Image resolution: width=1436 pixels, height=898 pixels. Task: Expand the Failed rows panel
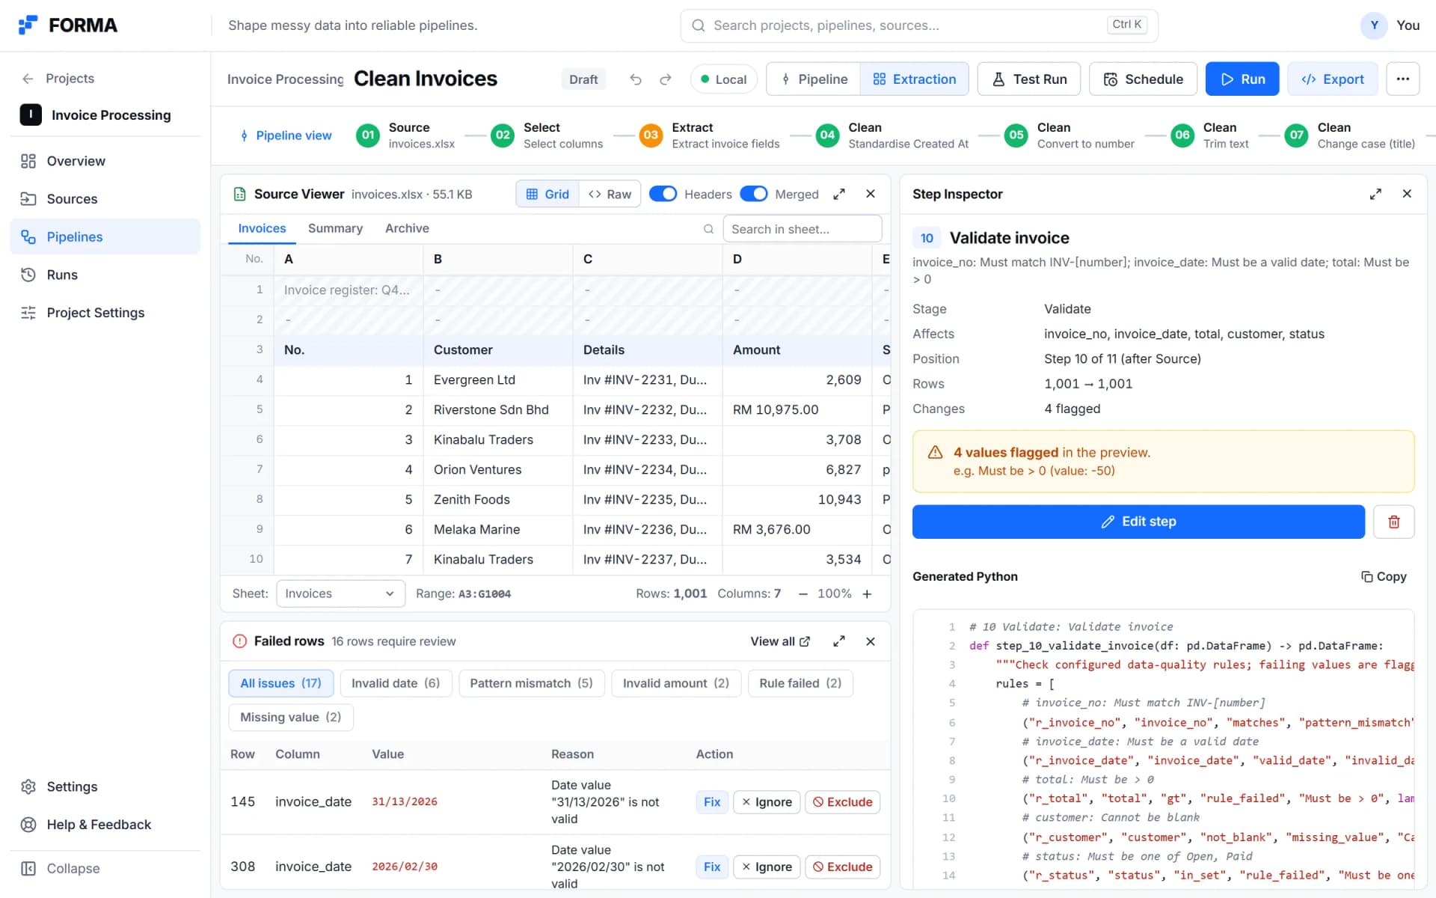tap(839, 641)
